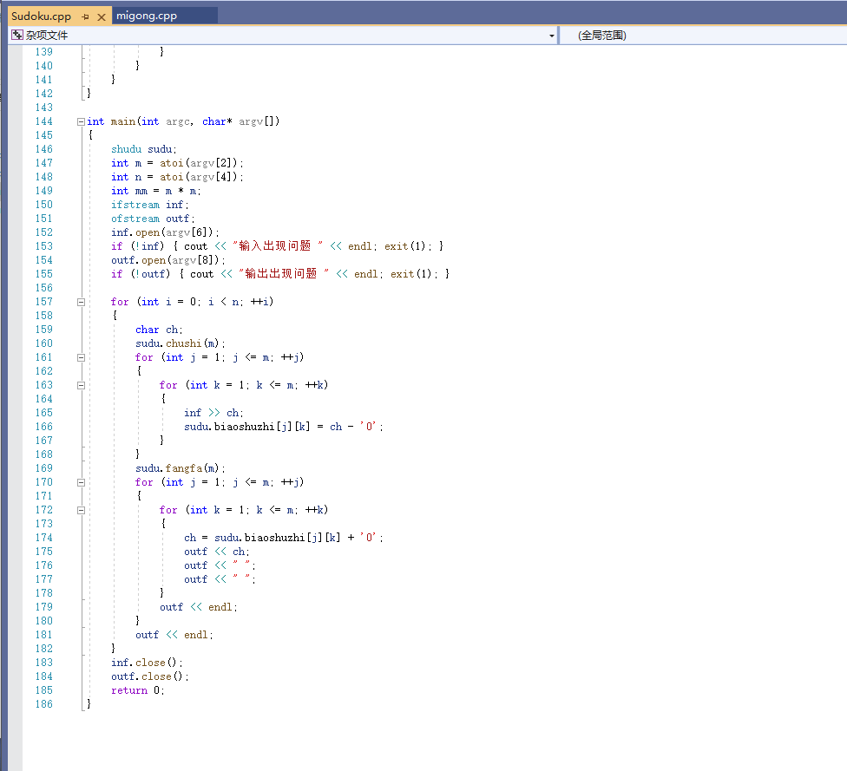847x771 pixels.
Task: Select the Sudoku.cpp tab
Action: [41, 16]
